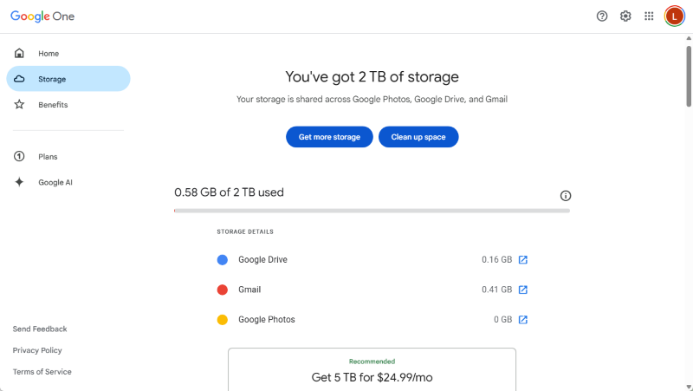Click the Gmail row label

(249, 290)
